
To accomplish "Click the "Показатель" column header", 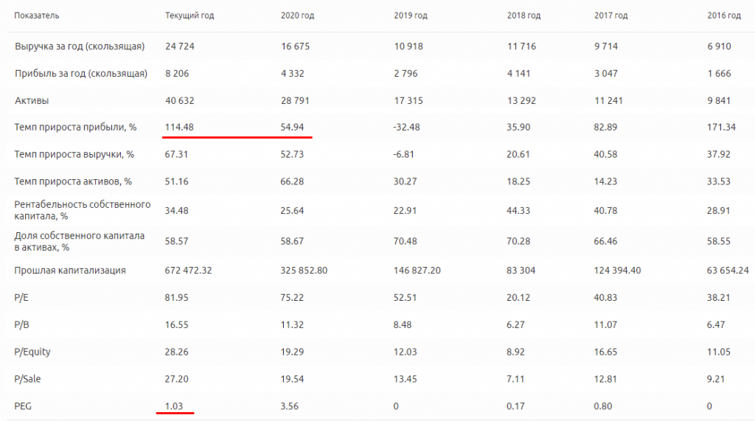I will click(x=37, y=15).
